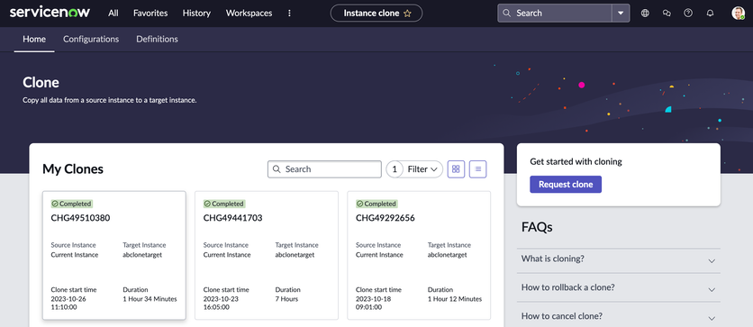Viewport: 753px width, 327px height.
Task: Switch to card grid view
Action: coord(457,169)
